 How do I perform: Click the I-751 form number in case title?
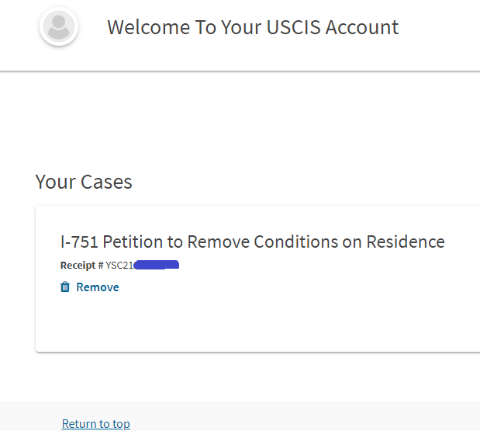click(79, 242)
